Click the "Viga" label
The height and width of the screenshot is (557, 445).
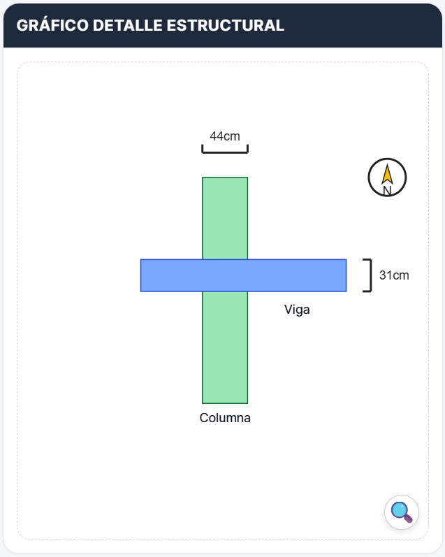pos(297,310)
